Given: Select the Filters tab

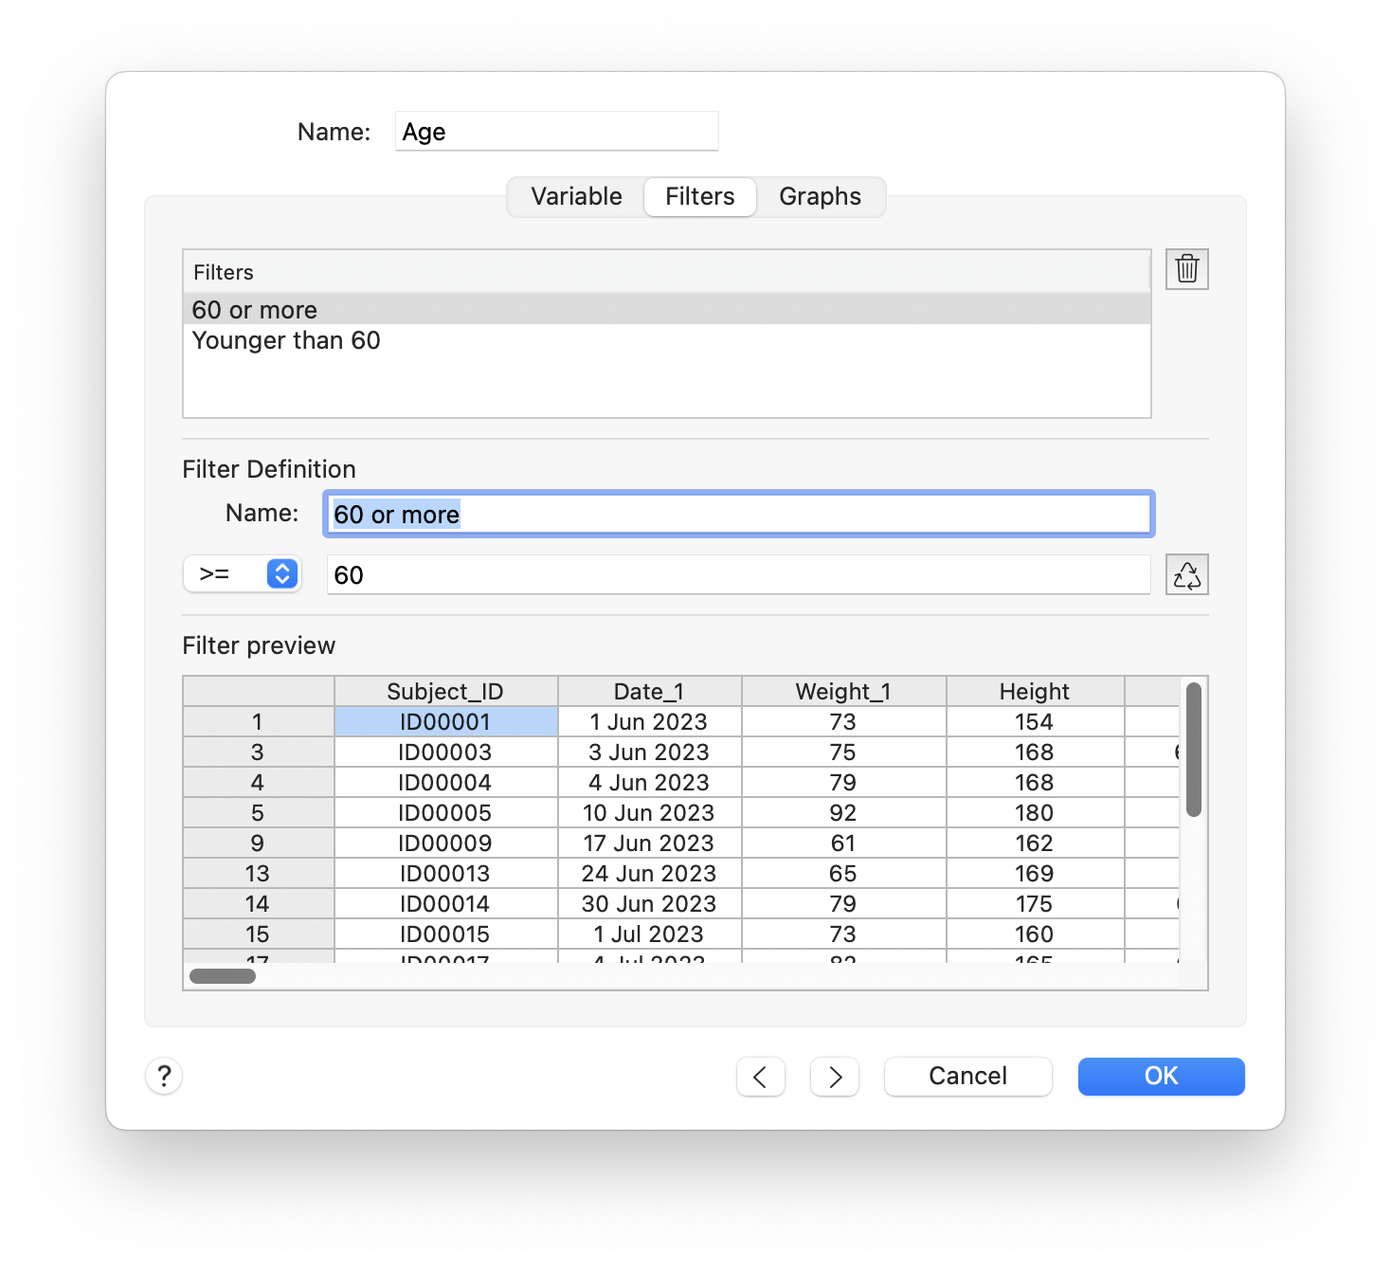Looking at the screenshot, I should (x=699, y=197).
